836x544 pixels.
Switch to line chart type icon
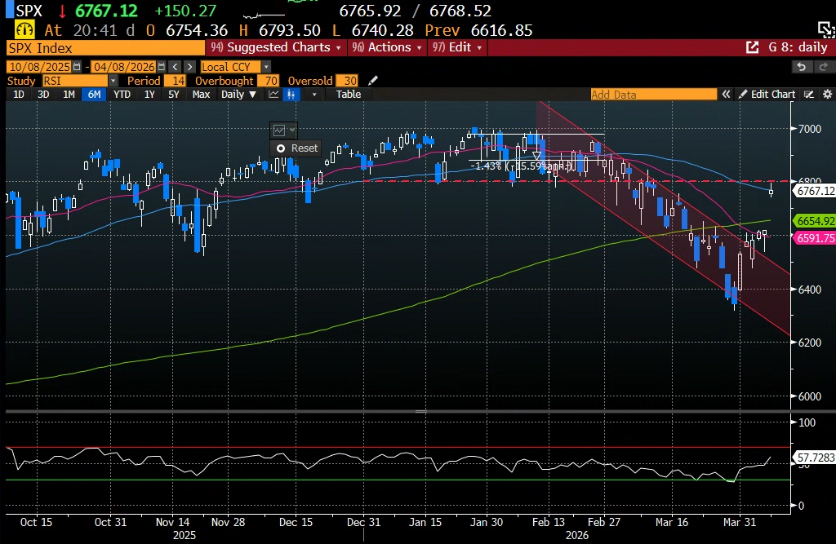[273, 95]
